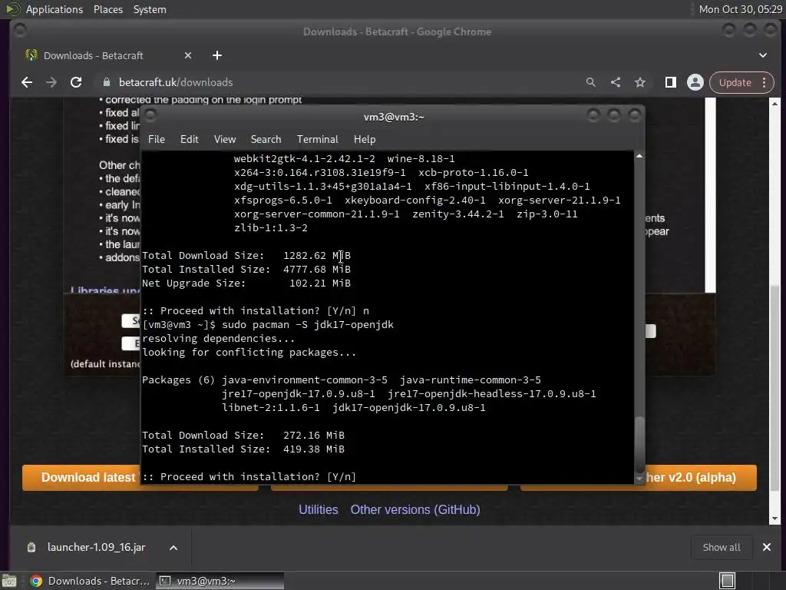Open the terminal Search menu
Screen dimensions: 786x590
(x=266, y=140)
